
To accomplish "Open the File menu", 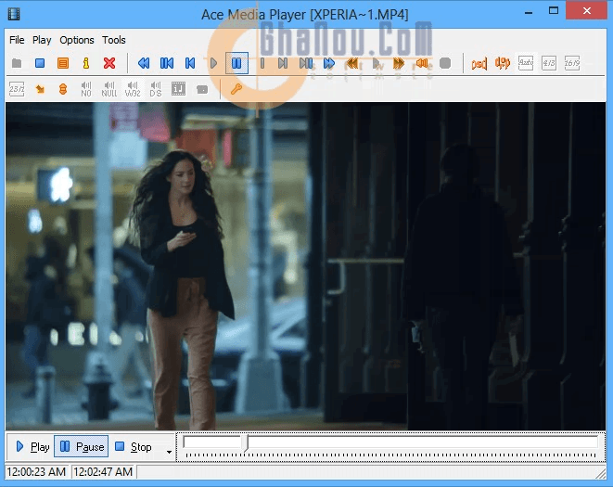I will [x=17, y=40].
